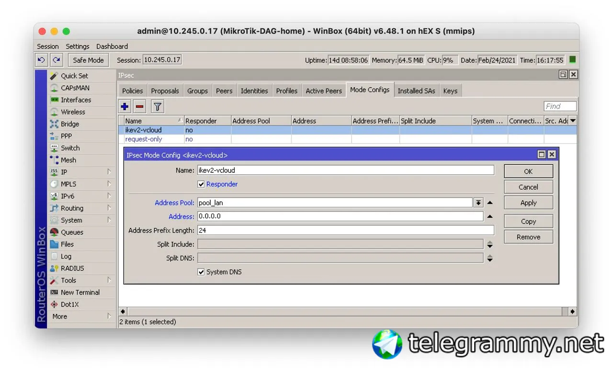Expand the Routing submenu arrow
This screenshot has width=613, height=373.
point(109,208)
